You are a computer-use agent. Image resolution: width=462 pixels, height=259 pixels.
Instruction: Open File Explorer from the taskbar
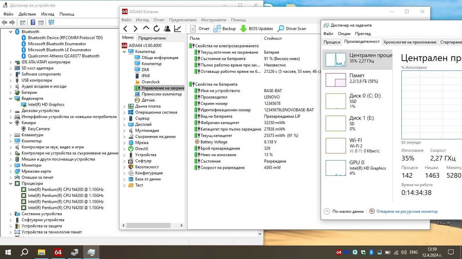point(41,252)
